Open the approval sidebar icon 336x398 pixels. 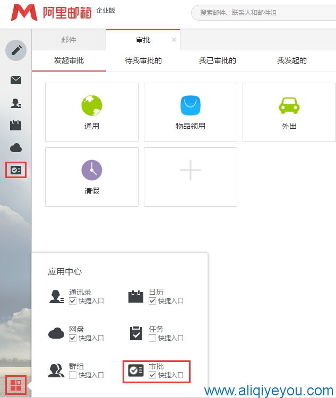16,170
